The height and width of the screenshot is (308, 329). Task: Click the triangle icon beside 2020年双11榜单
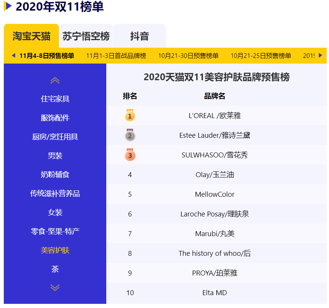[x=8, y=6]
